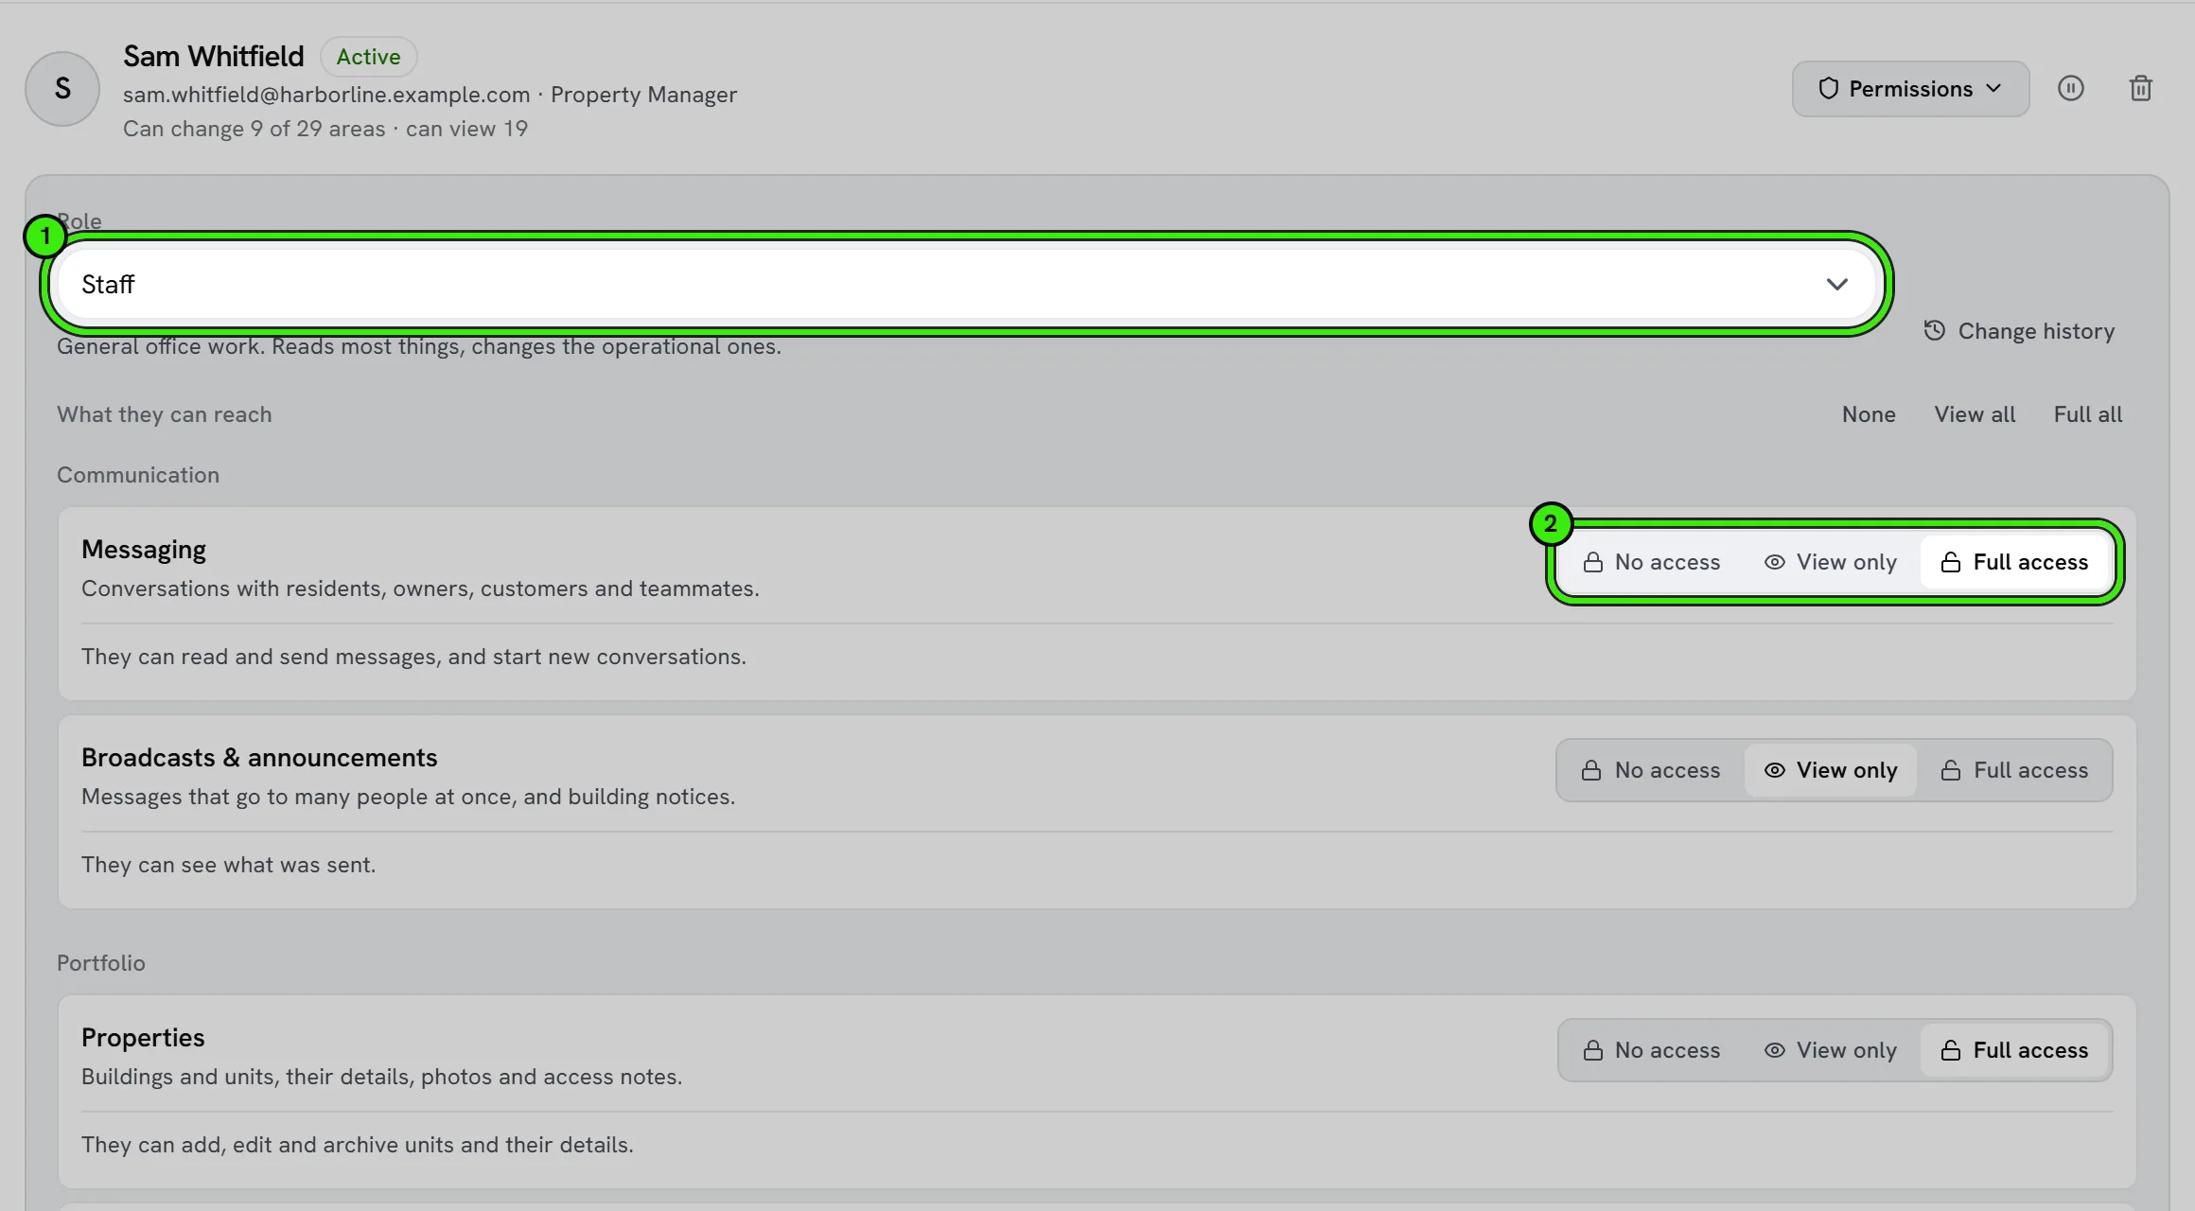Click the None bulk access option

tap(1869, 414)
